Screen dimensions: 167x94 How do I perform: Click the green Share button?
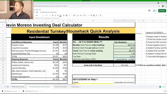pyautogui.click(x=162, y=11)
